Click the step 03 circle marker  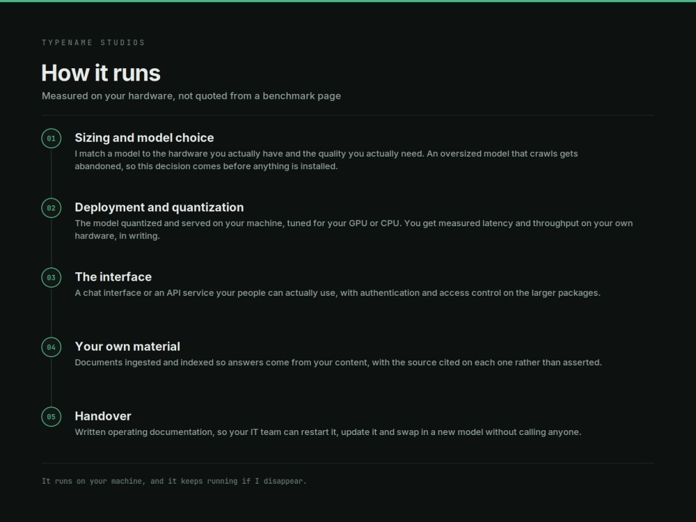[51, 278]
